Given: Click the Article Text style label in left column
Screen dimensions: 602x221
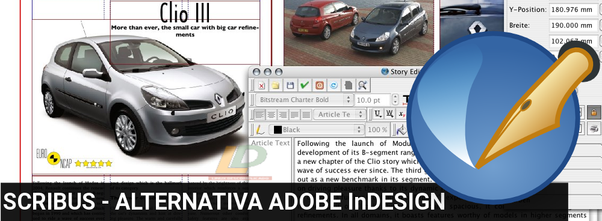Looking at the screenshot, I should pos(270,143).
